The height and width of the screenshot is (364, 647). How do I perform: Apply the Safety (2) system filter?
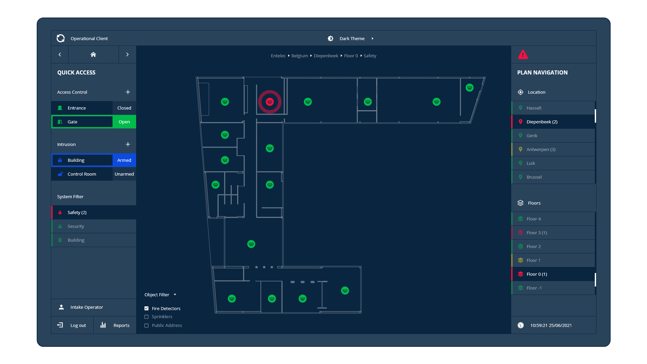[94, 212]
